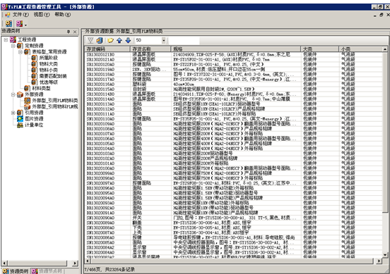This screenshot has height=274, width=390.
Task: Click the yellow folder open icon
Action: click(110, 40)
